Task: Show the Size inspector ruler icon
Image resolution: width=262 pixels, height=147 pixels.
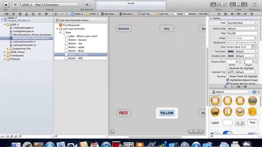Action: point(245,14)
